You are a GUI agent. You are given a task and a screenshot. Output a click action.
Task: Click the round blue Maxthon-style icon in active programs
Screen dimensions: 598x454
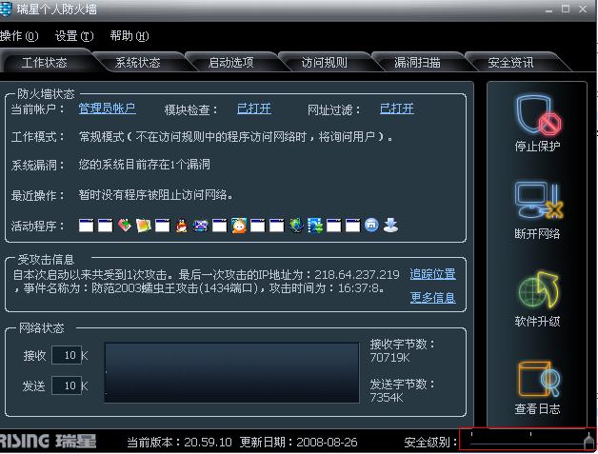click(371, 226)
